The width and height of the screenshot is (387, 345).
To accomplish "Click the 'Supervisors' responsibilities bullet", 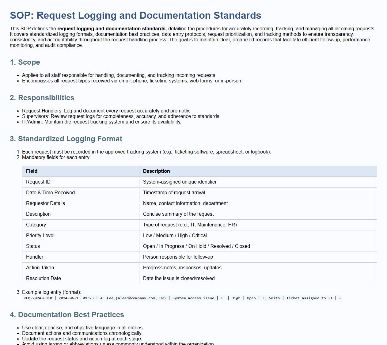I will (121, 116).
